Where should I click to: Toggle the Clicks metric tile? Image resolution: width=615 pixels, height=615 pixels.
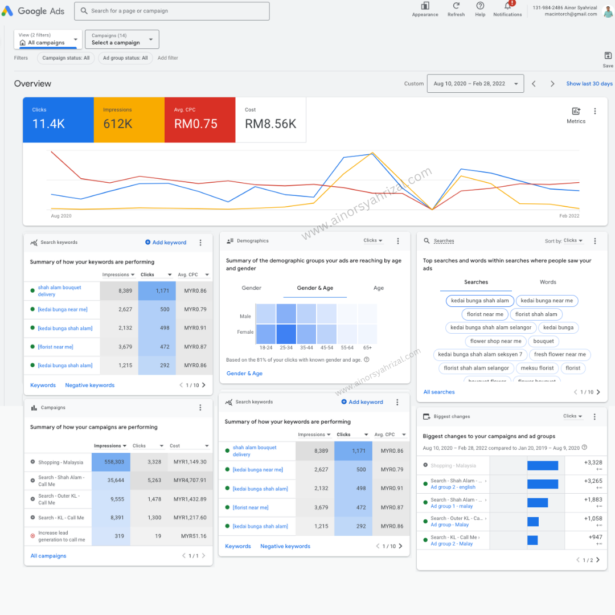58,120
